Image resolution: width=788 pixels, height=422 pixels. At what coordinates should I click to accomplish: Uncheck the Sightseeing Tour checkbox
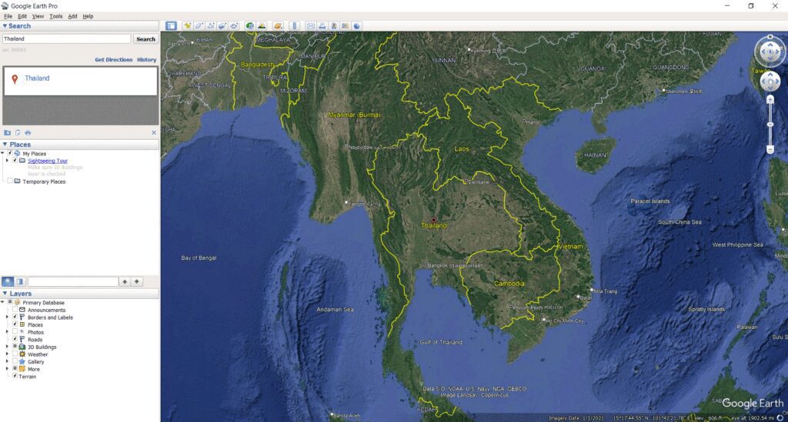(x=15, y=161)
